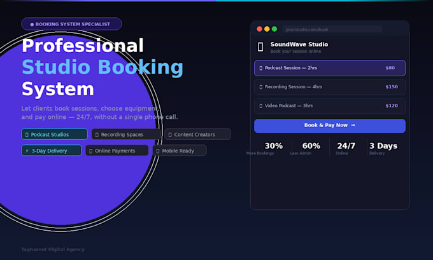Click the icon on Mobile Ready tag

coord(158,151)
